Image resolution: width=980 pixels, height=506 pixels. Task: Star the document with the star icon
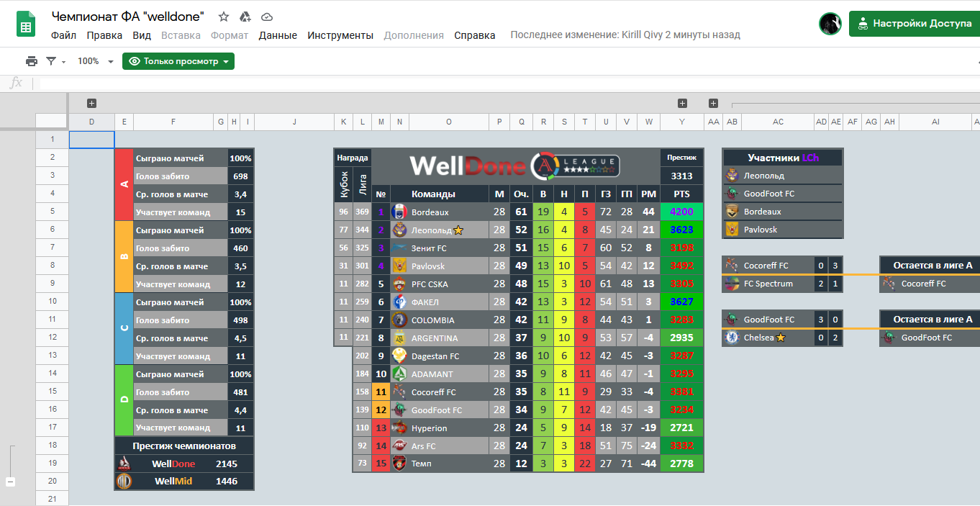pyautogui.click(x=224, y=17)
